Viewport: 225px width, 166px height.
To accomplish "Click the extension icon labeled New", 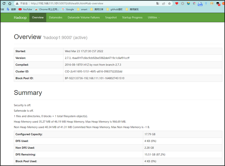I will click(x=200, y=4).
